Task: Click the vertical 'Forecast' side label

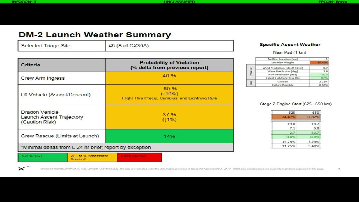Action: pyautogui.click(x=251, y=72)
